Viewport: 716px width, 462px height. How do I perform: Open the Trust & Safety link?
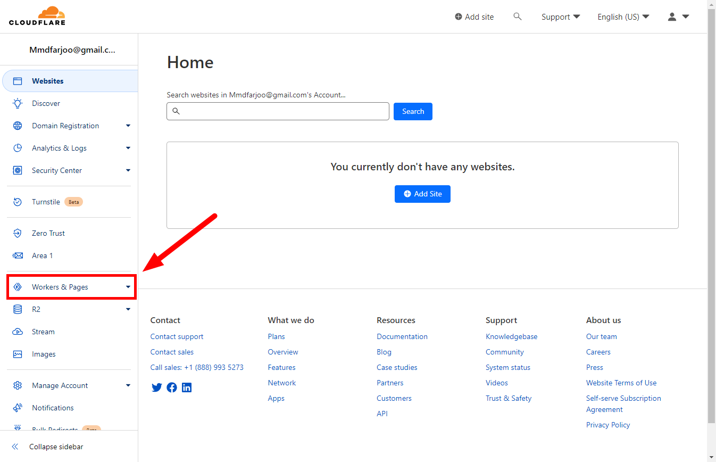click(509, 398)
